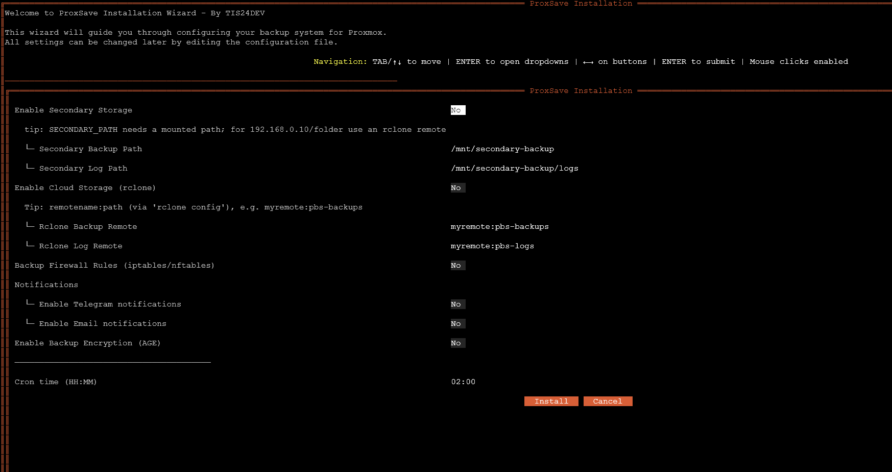Click the Rclone Backup Remote field
Image resolution: width=892 pixels, height=472 pixels.
[499, 226]
